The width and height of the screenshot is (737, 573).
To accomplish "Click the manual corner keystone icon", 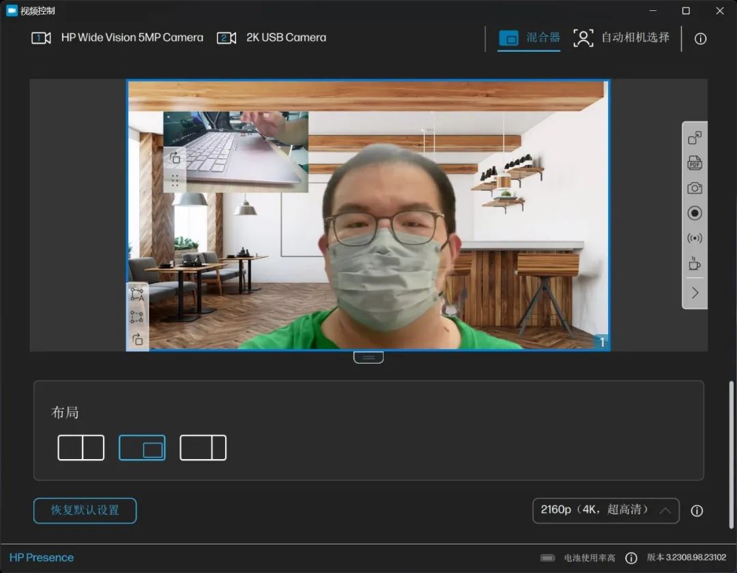I will click(136, 317).
